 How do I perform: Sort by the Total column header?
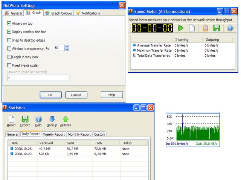tap(106, 143)
